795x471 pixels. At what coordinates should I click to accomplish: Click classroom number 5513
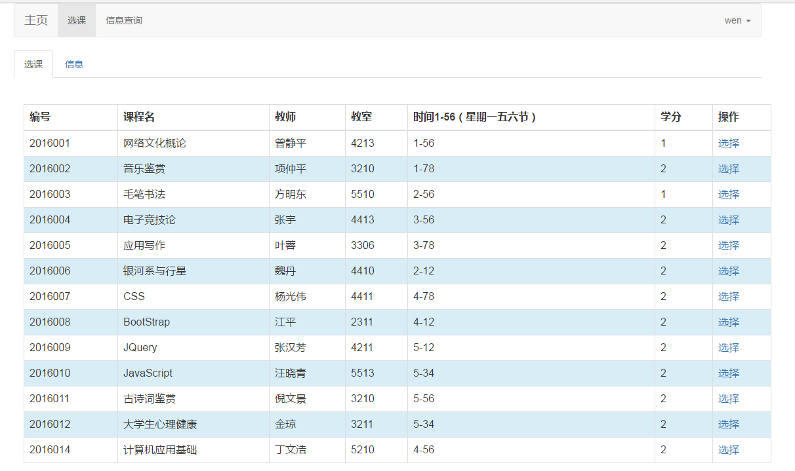[363, 373]
